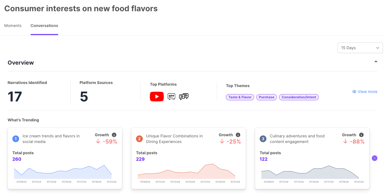Select the Consideration/Intent theme tag
The image size is (385, 193).
pyautogui.click(x=299, y=97)
